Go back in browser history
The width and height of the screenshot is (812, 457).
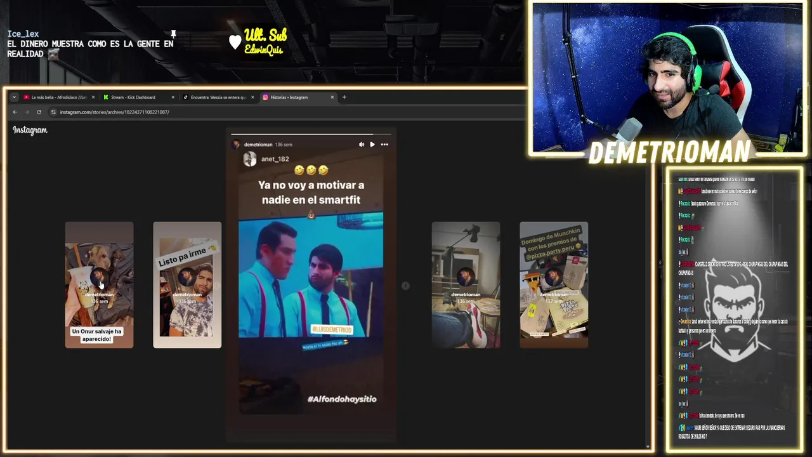click(15, 112)
